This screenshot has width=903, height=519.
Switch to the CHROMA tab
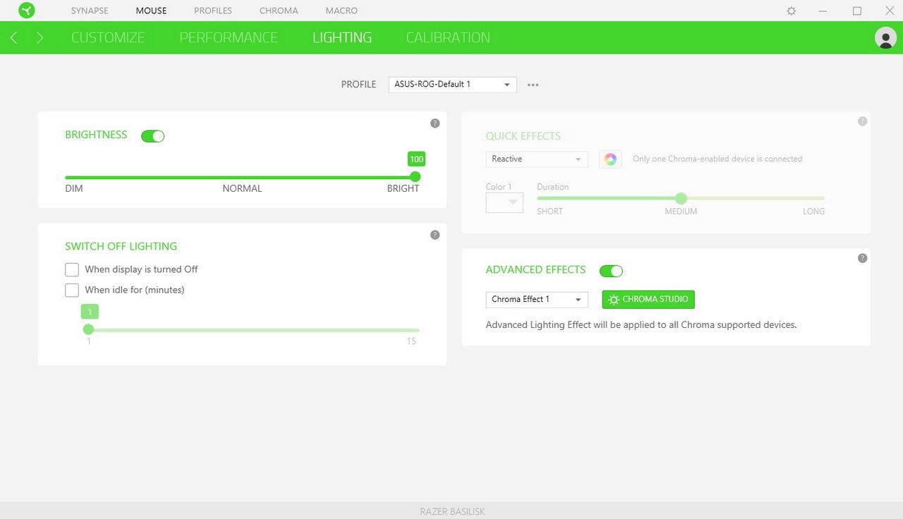tap(279, 11)
